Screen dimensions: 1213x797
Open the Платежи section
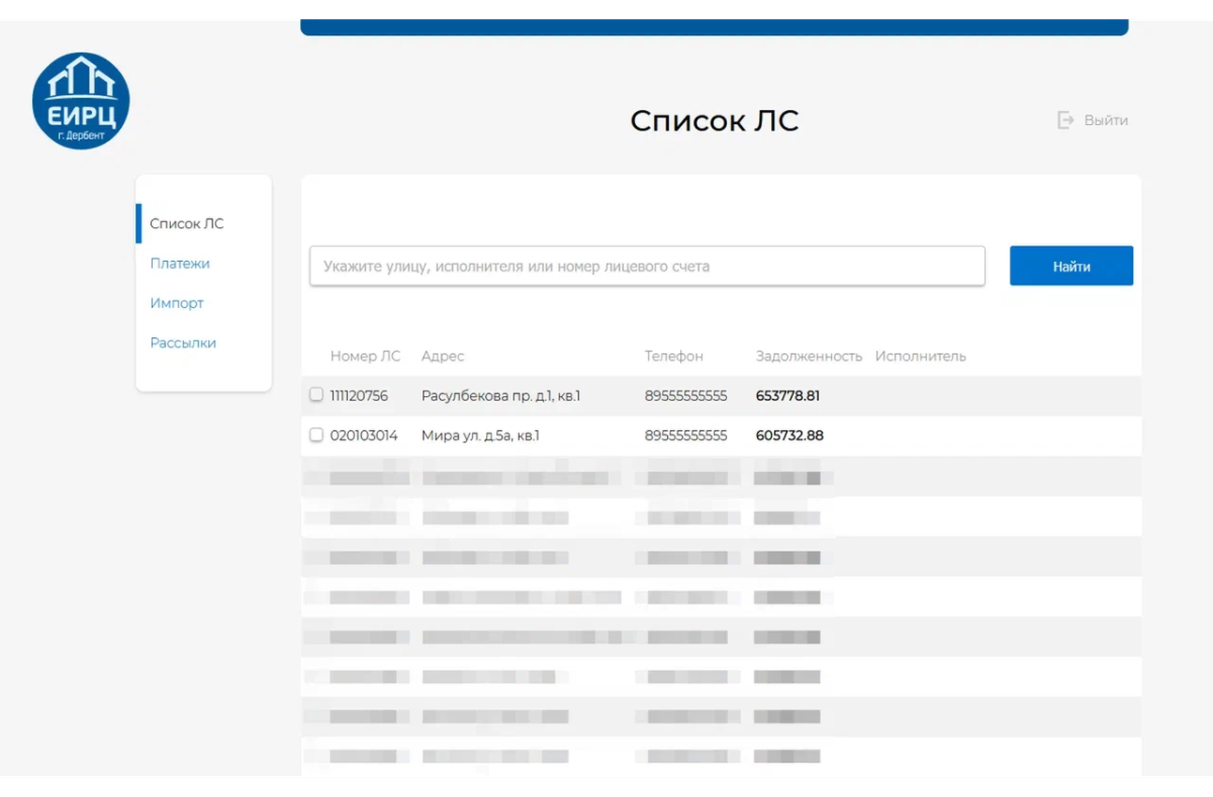click(180, 263)
